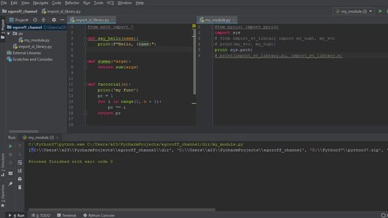Click 'import sys' line in my_module.py
Viewport: 388px width, 218px height.
[x=227, y=33]
